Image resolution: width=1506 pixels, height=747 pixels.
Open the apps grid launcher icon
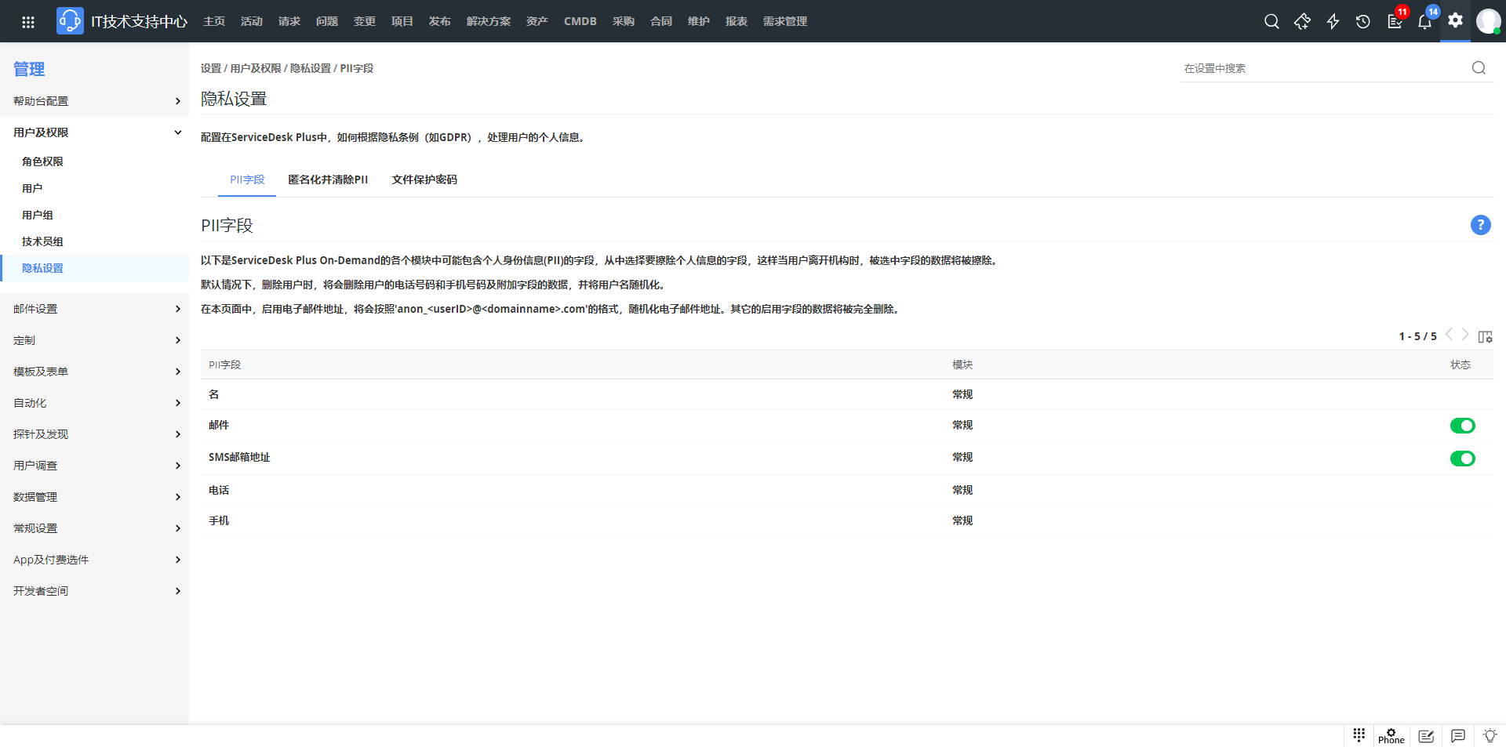coord(28,21)
